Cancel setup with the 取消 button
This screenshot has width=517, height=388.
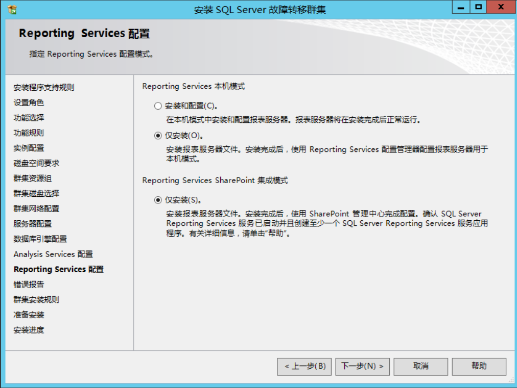(421, 366)
